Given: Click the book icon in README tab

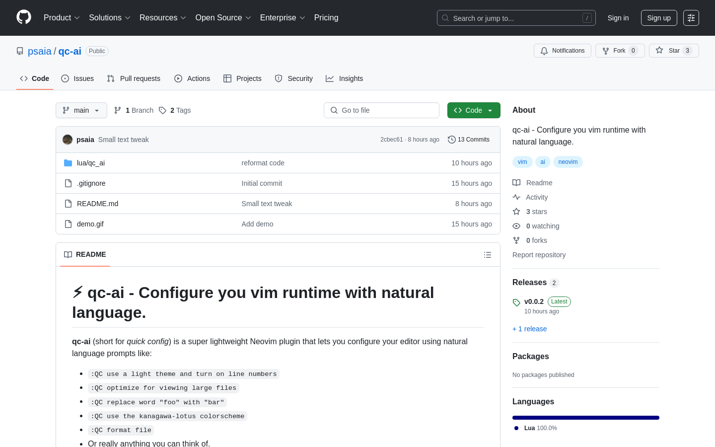Looking at the screenshot, I should click(68, 254).
